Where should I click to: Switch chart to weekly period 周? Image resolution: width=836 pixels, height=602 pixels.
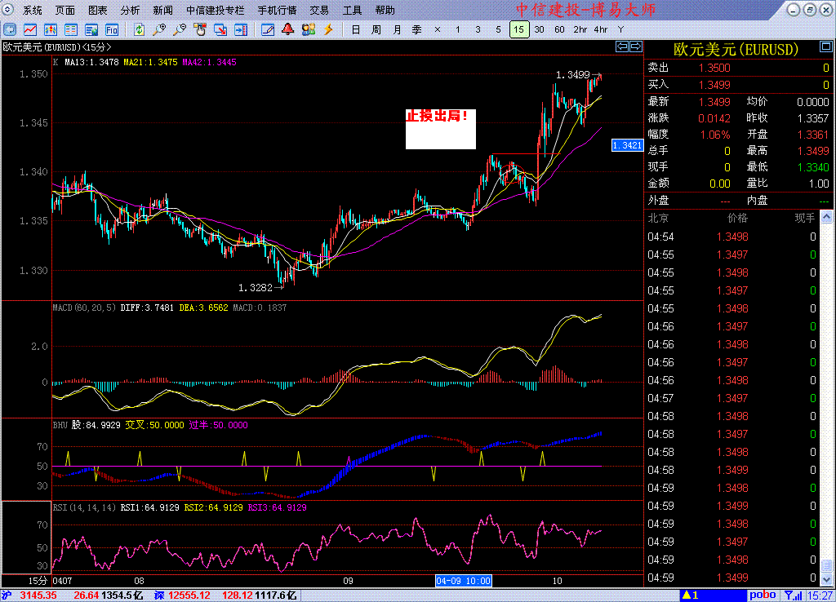[376, 30]
